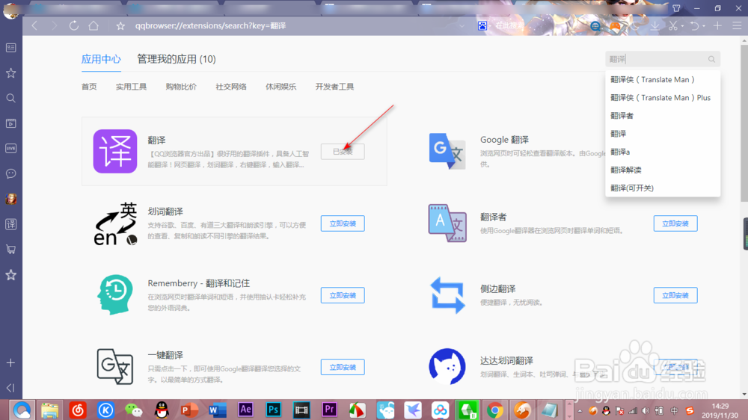The width and height of the screenshot is (748, 420).
Task: Select the 开发者工具 category
Action: (334, 87)
